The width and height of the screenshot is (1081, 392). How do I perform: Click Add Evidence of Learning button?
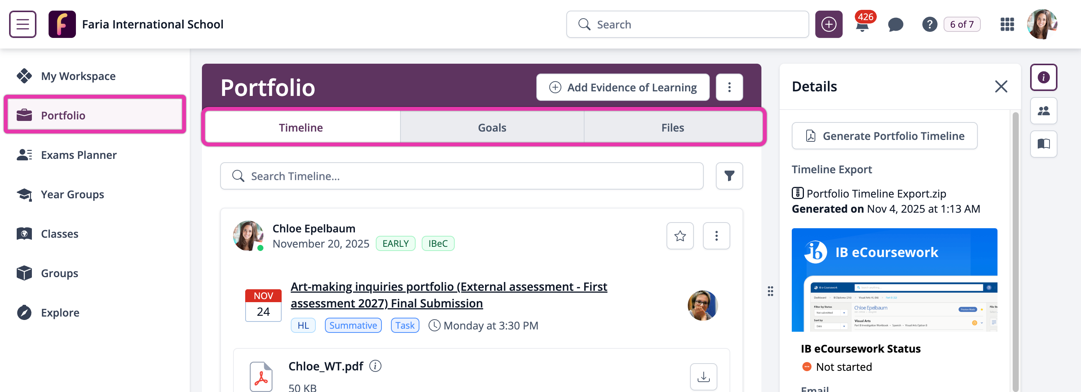point(623,87)
